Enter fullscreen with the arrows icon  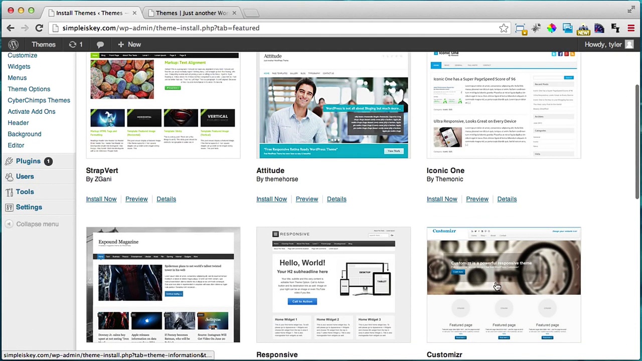pos(631,10)
